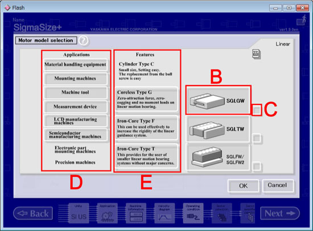Image resolution: width=313 pixels, height=231 pixels.
Task: Open the Operating condition step icon
Action: (x=193, y=213)
